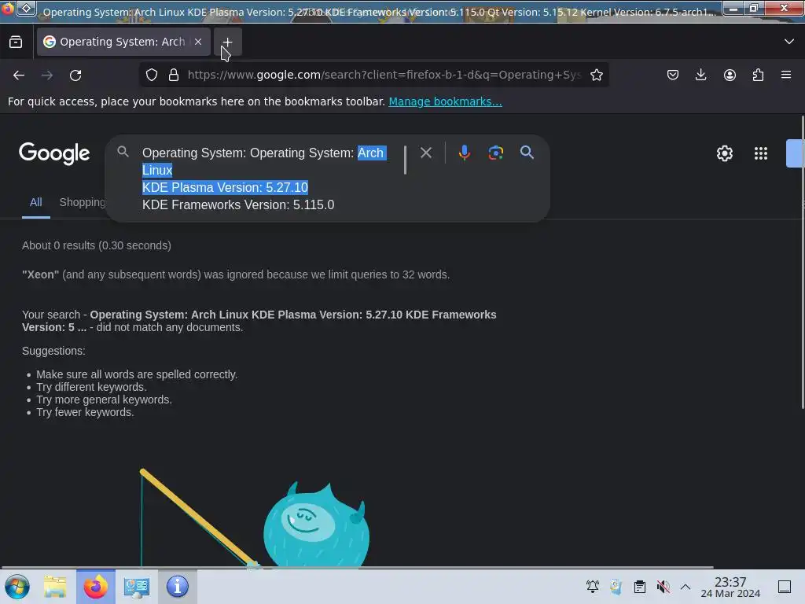Open Firefox View recent browsing button

[16, 42]
